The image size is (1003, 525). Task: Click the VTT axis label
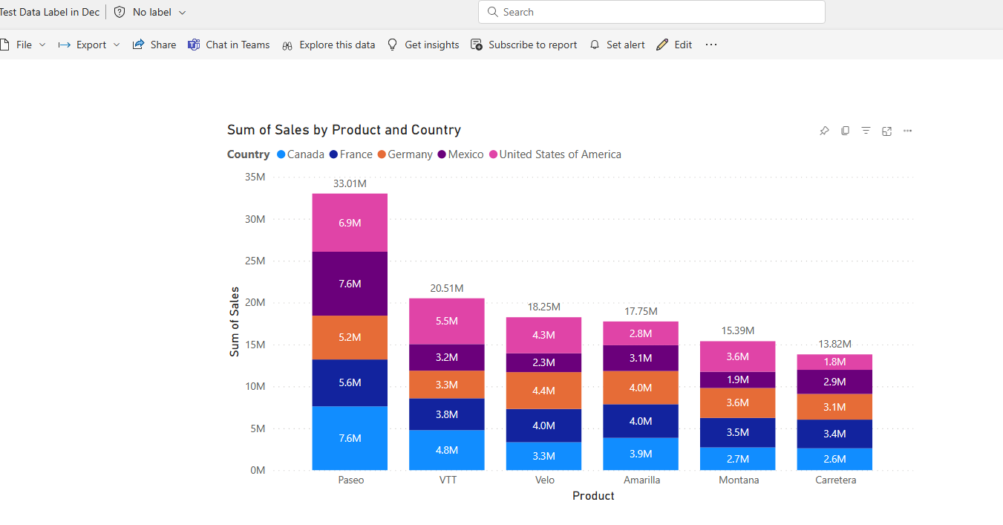pyautogui.click(x=448, y=480)
